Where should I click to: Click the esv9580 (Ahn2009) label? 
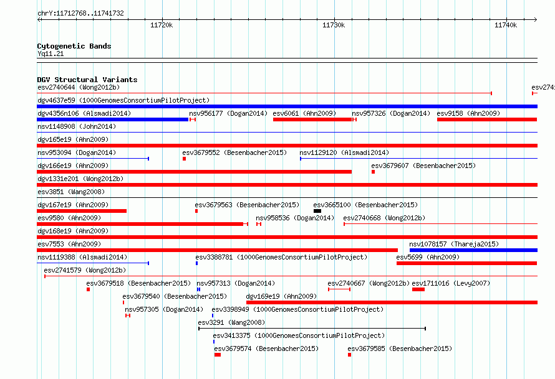tap(69, 218)
